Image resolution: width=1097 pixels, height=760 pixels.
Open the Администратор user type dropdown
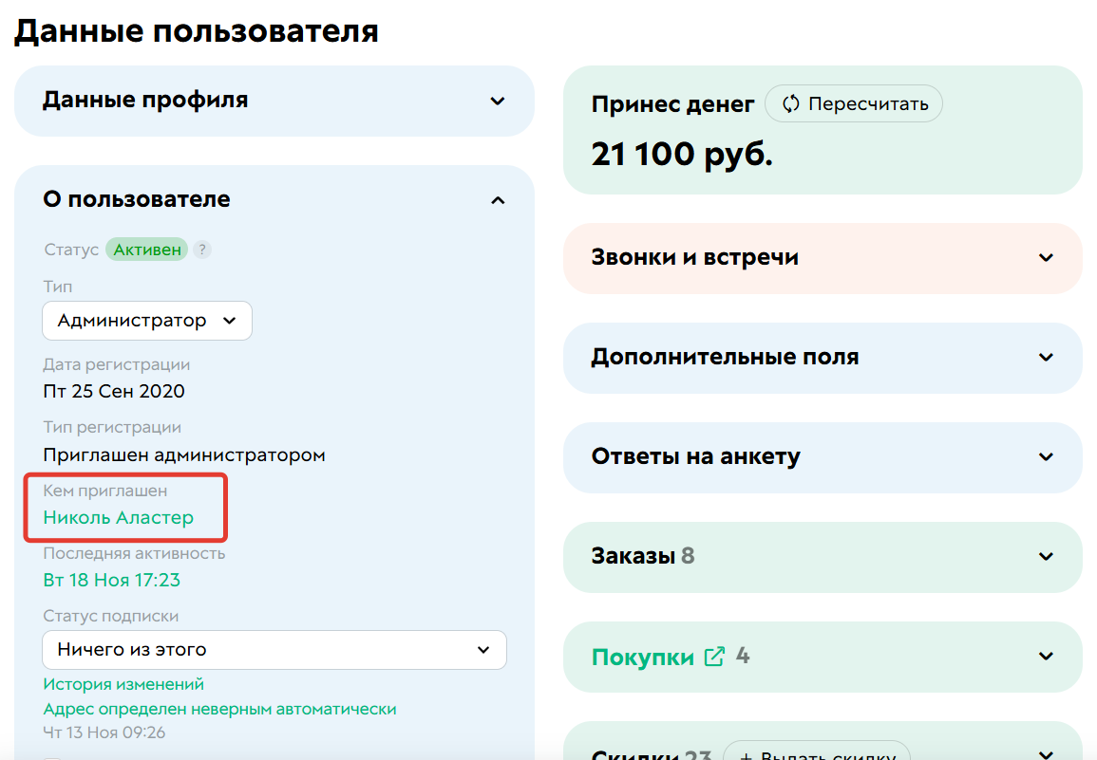146,320
